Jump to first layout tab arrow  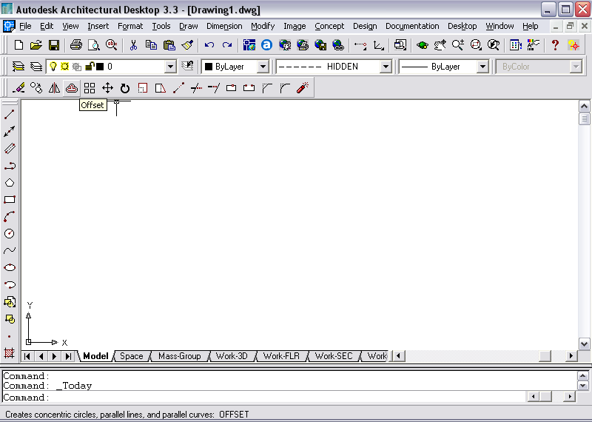tap(27, 356)
